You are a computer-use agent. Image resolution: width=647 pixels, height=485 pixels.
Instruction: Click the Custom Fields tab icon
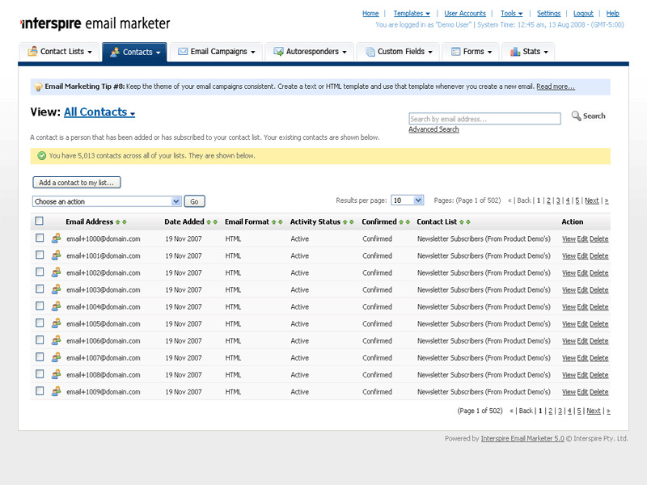pyautogui.click(x=370, y=52)
